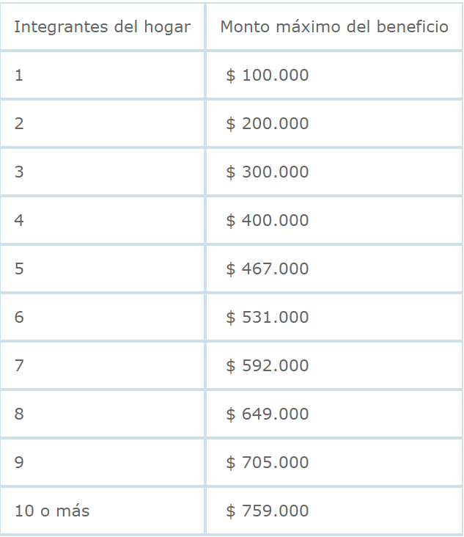Click the "Monto máximo del beneficio" header
This screenshot has height=537, width=464.
pyautogui.click(x=334, y=27)
